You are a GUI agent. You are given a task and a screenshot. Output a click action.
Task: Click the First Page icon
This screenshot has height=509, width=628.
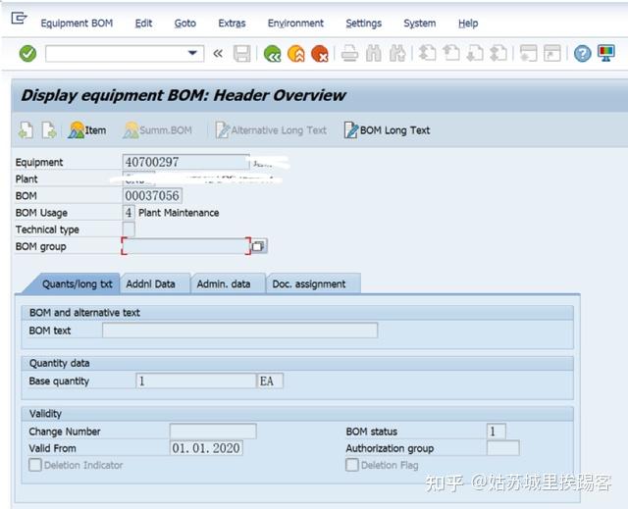pos(428,53)
